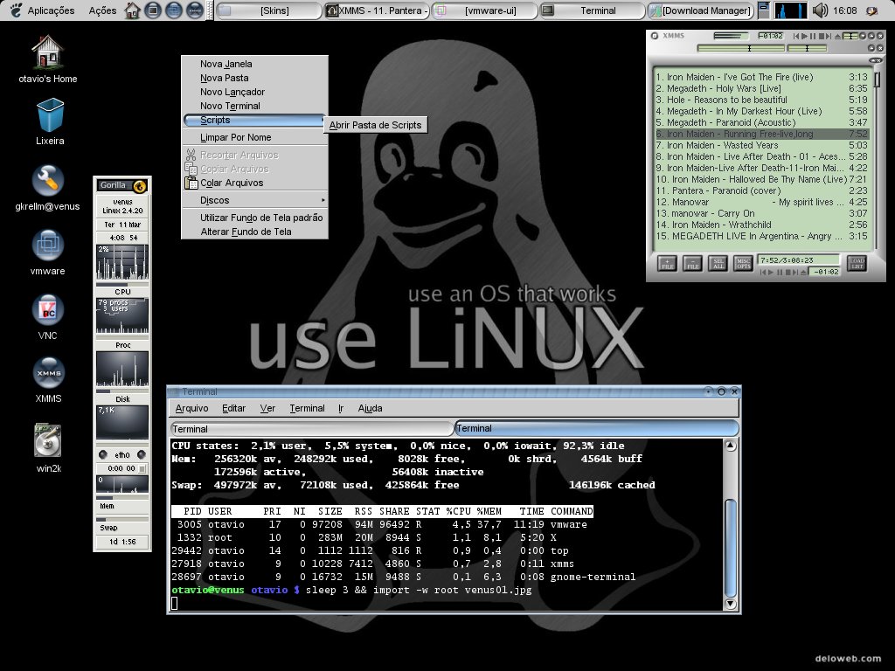
Task: Click Abrir Pasta de Scripts submenu item
Action: click(x=375, y=125)
